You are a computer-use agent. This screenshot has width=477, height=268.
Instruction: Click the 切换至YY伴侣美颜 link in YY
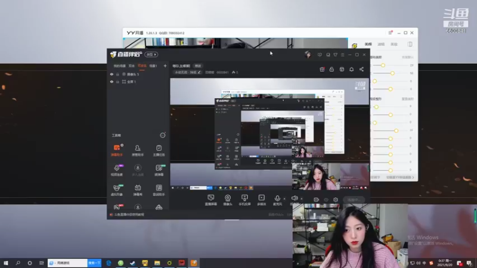(x=400, y=177)
